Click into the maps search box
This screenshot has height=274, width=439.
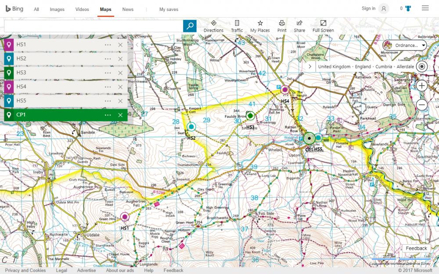[x=94, y=26]
